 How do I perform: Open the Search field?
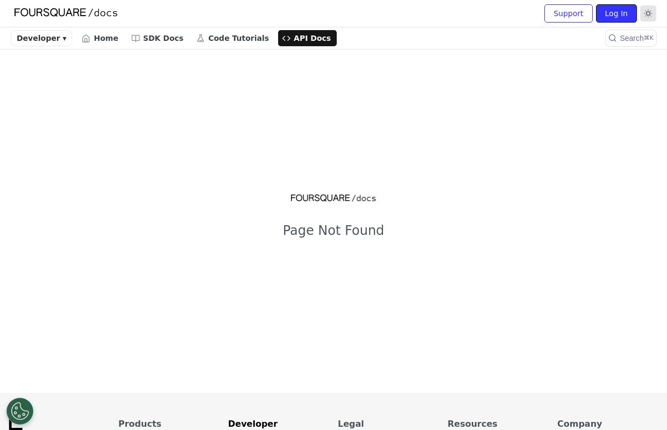coord(631,38)
